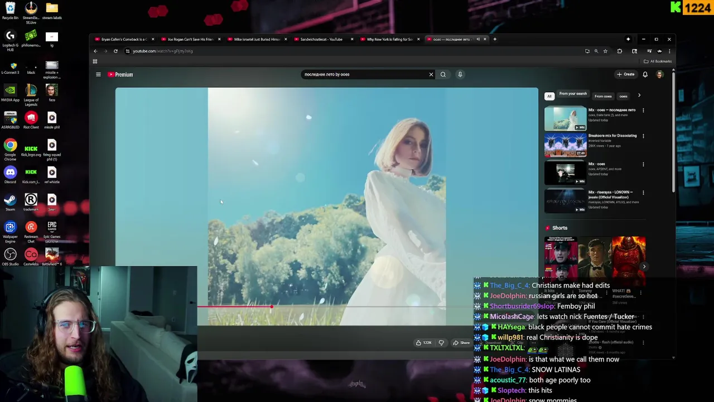Open Epic Games Launcher desktop icon
Screen dimensions: 714x402
(52, 232)
